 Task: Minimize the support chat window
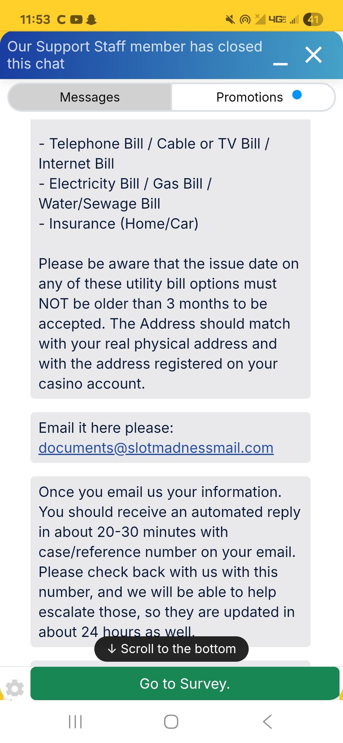[280, 64]
